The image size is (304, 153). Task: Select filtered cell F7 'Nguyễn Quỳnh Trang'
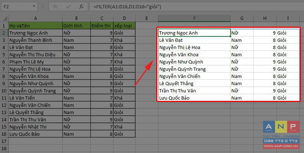click(x=194, y=69)
